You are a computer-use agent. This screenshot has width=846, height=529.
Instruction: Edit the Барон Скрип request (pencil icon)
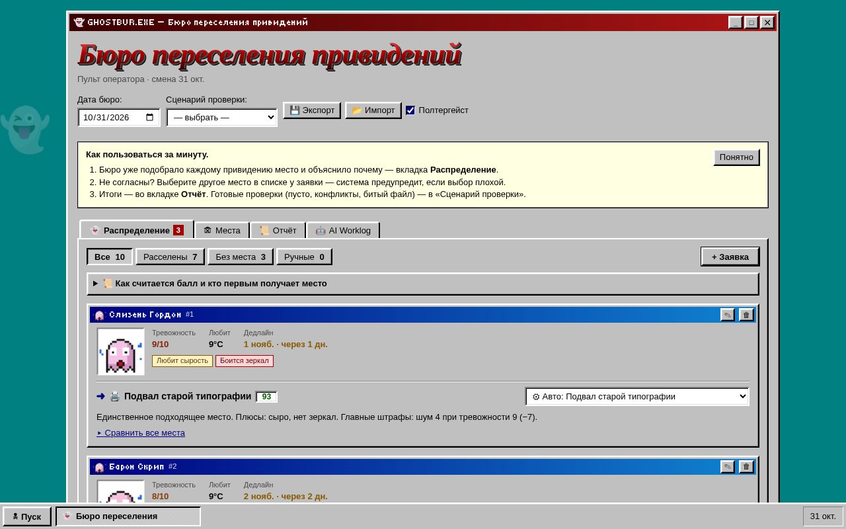tap(728, 467)
